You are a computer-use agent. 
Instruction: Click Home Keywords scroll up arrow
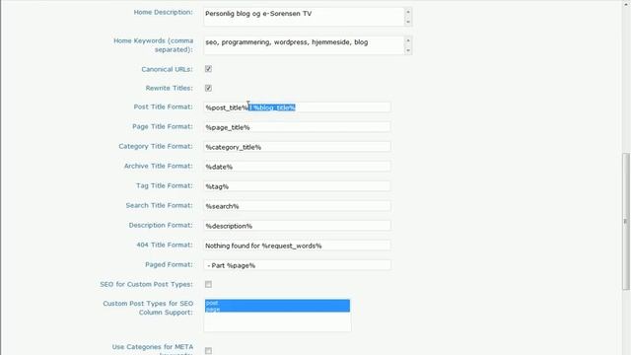pos(408,40)
